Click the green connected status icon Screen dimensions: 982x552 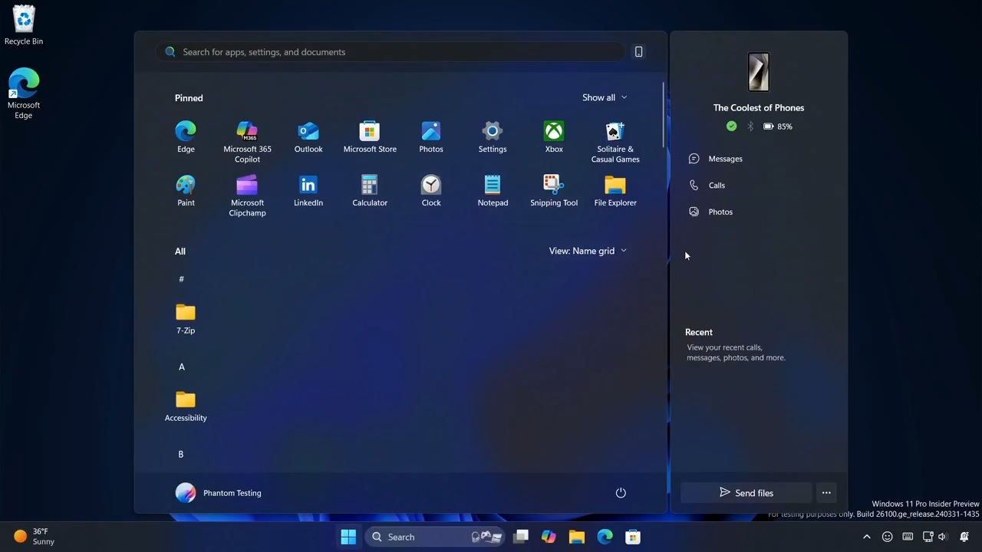[732, 127]
